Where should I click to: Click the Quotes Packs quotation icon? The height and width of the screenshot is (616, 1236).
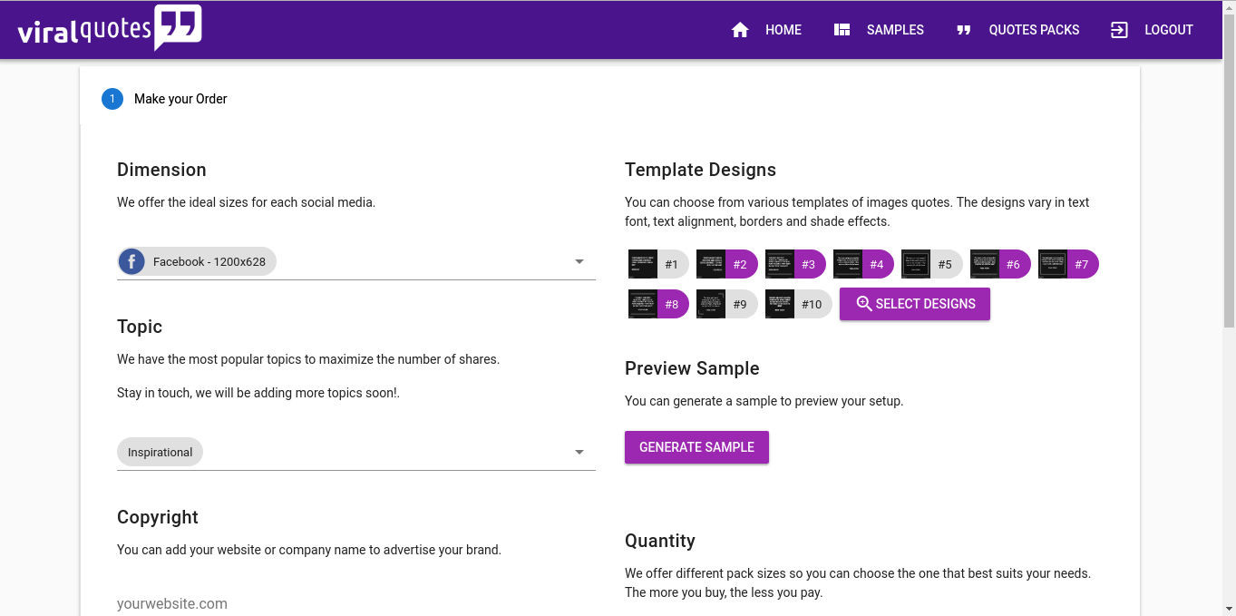pyautogui.click(x=963, y=30)
